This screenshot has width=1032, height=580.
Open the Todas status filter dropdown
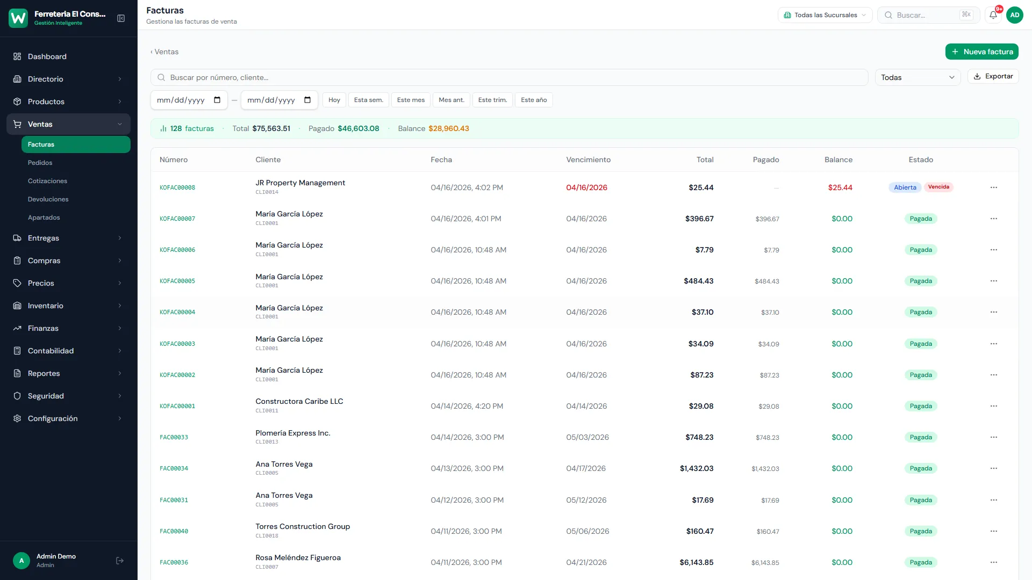pyautogui.click(x=918, y=77)
